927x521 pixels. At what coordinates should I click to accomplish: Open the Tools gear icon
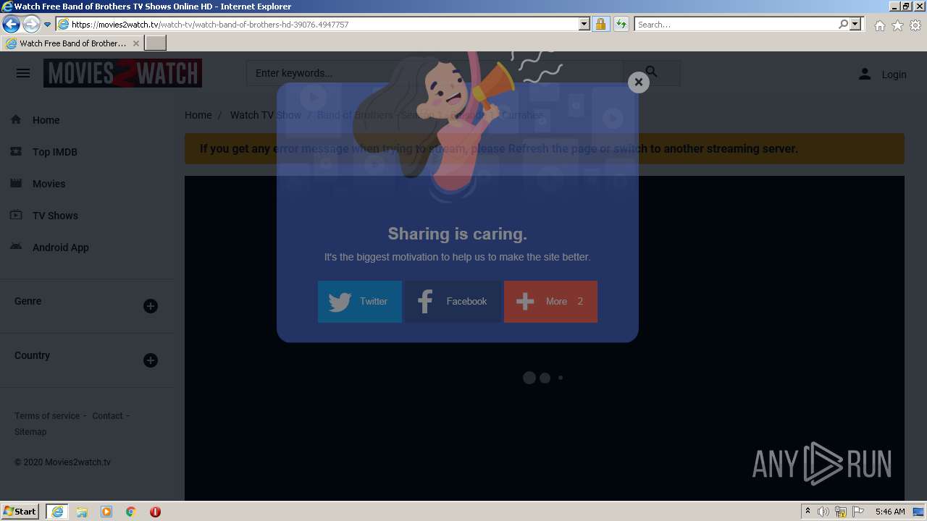click(915, 25)
